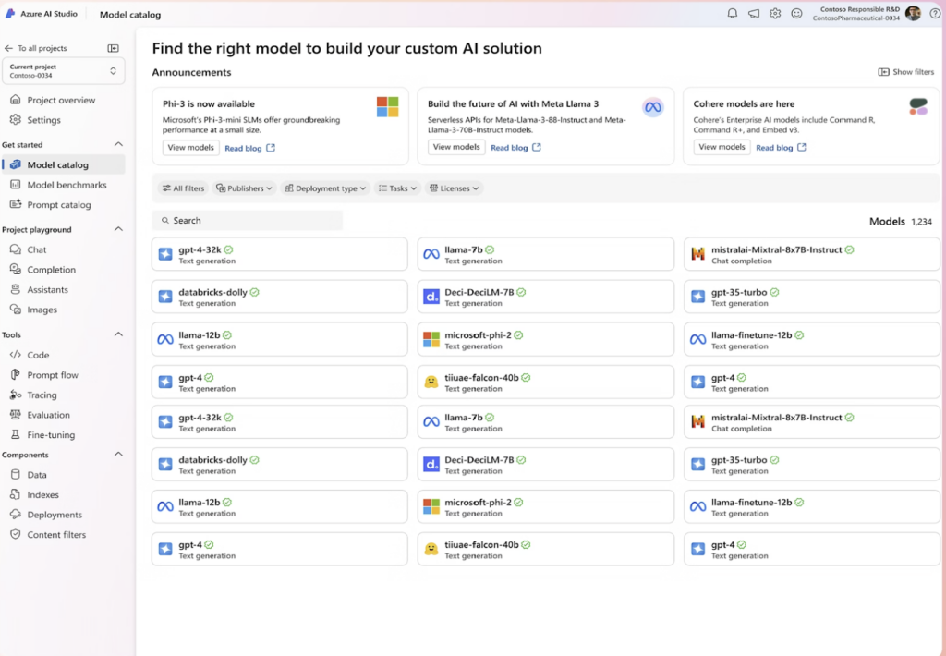Click the Project overview home icon
The image size is (946, 656).
16,100
